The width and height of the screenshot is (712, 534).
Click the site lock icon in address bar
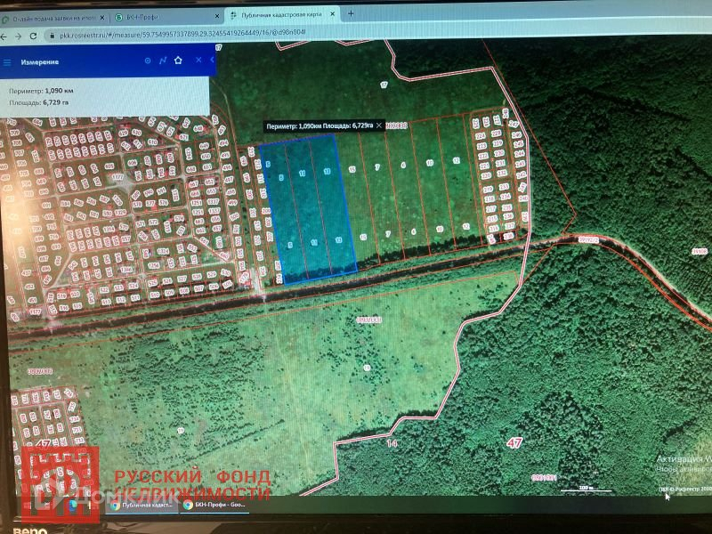point(52,36)
